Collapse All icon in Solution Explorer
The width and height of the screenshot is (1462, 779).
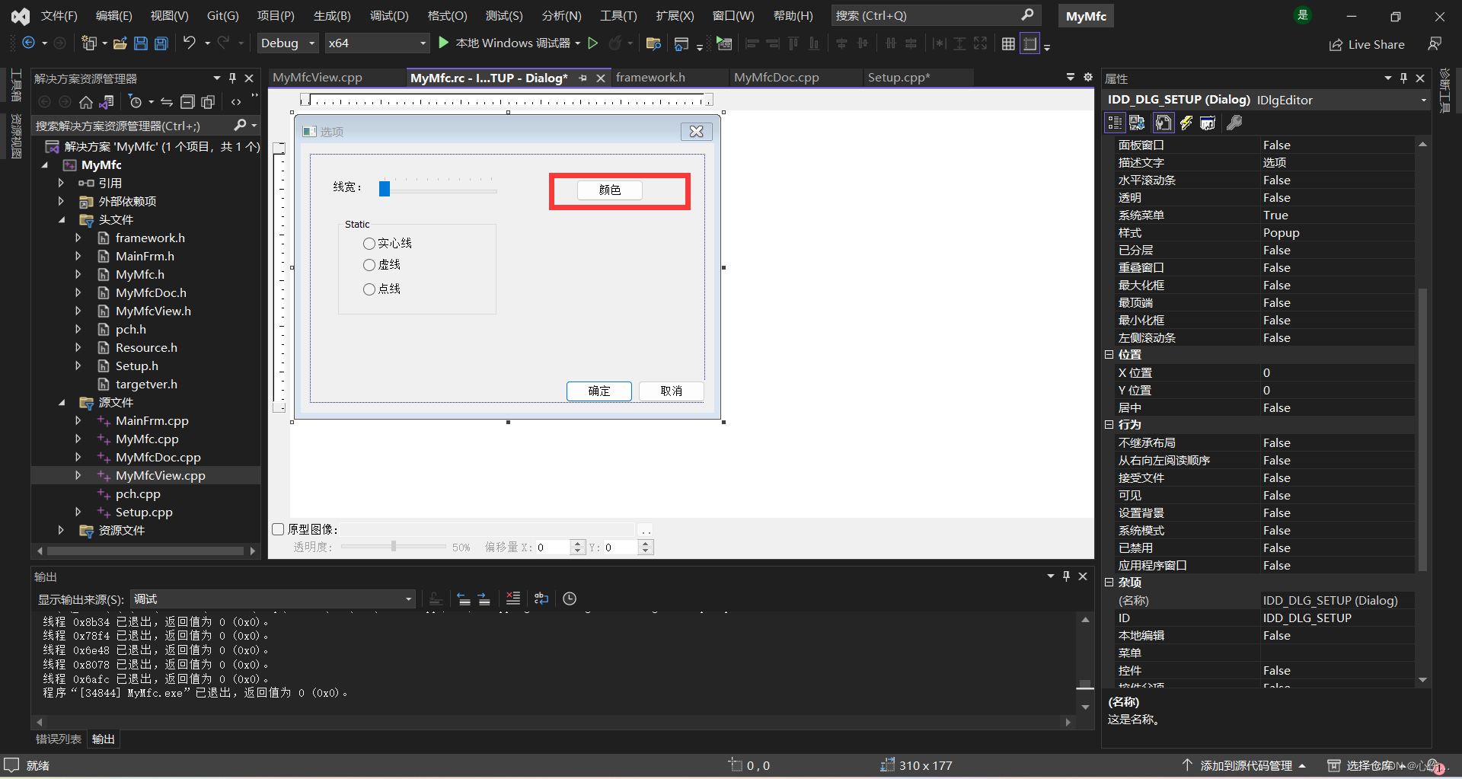click(187, 101)
